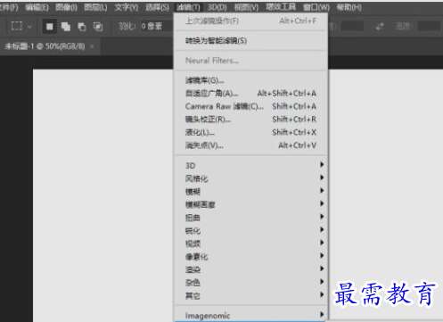Close the 未标题-1 document tab
Image resolution: width=443 pixels, height=322 pixels.
click(92, 46)
